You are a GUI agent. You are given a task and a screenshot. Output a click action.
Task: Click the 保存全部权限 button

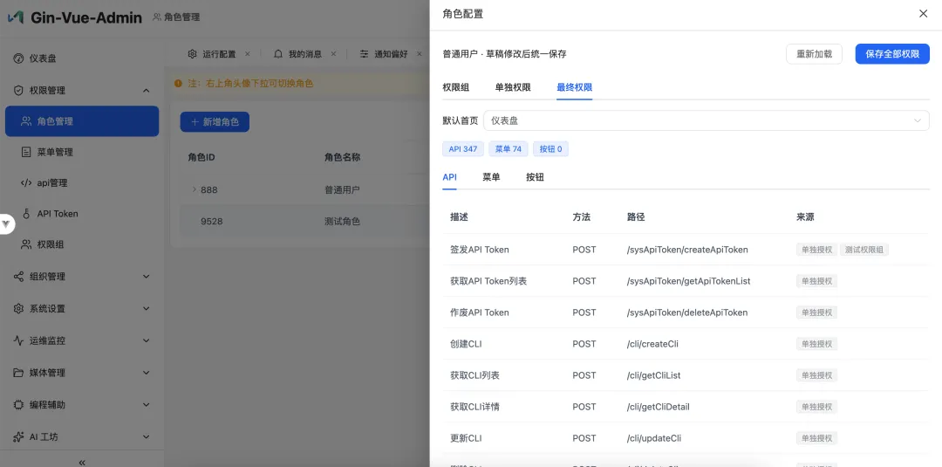[892, 53]
